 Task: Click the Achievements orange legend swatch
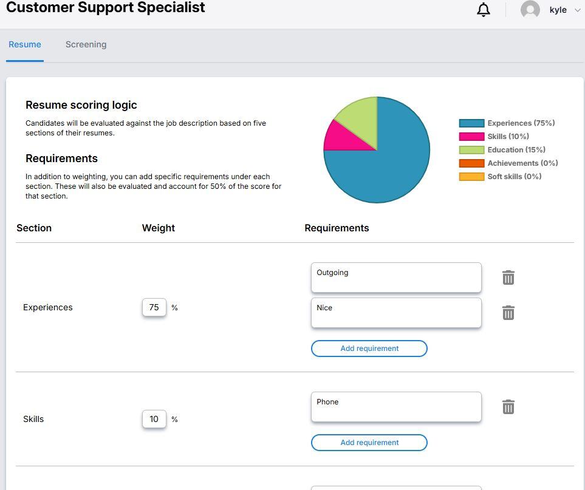point(471,163)
